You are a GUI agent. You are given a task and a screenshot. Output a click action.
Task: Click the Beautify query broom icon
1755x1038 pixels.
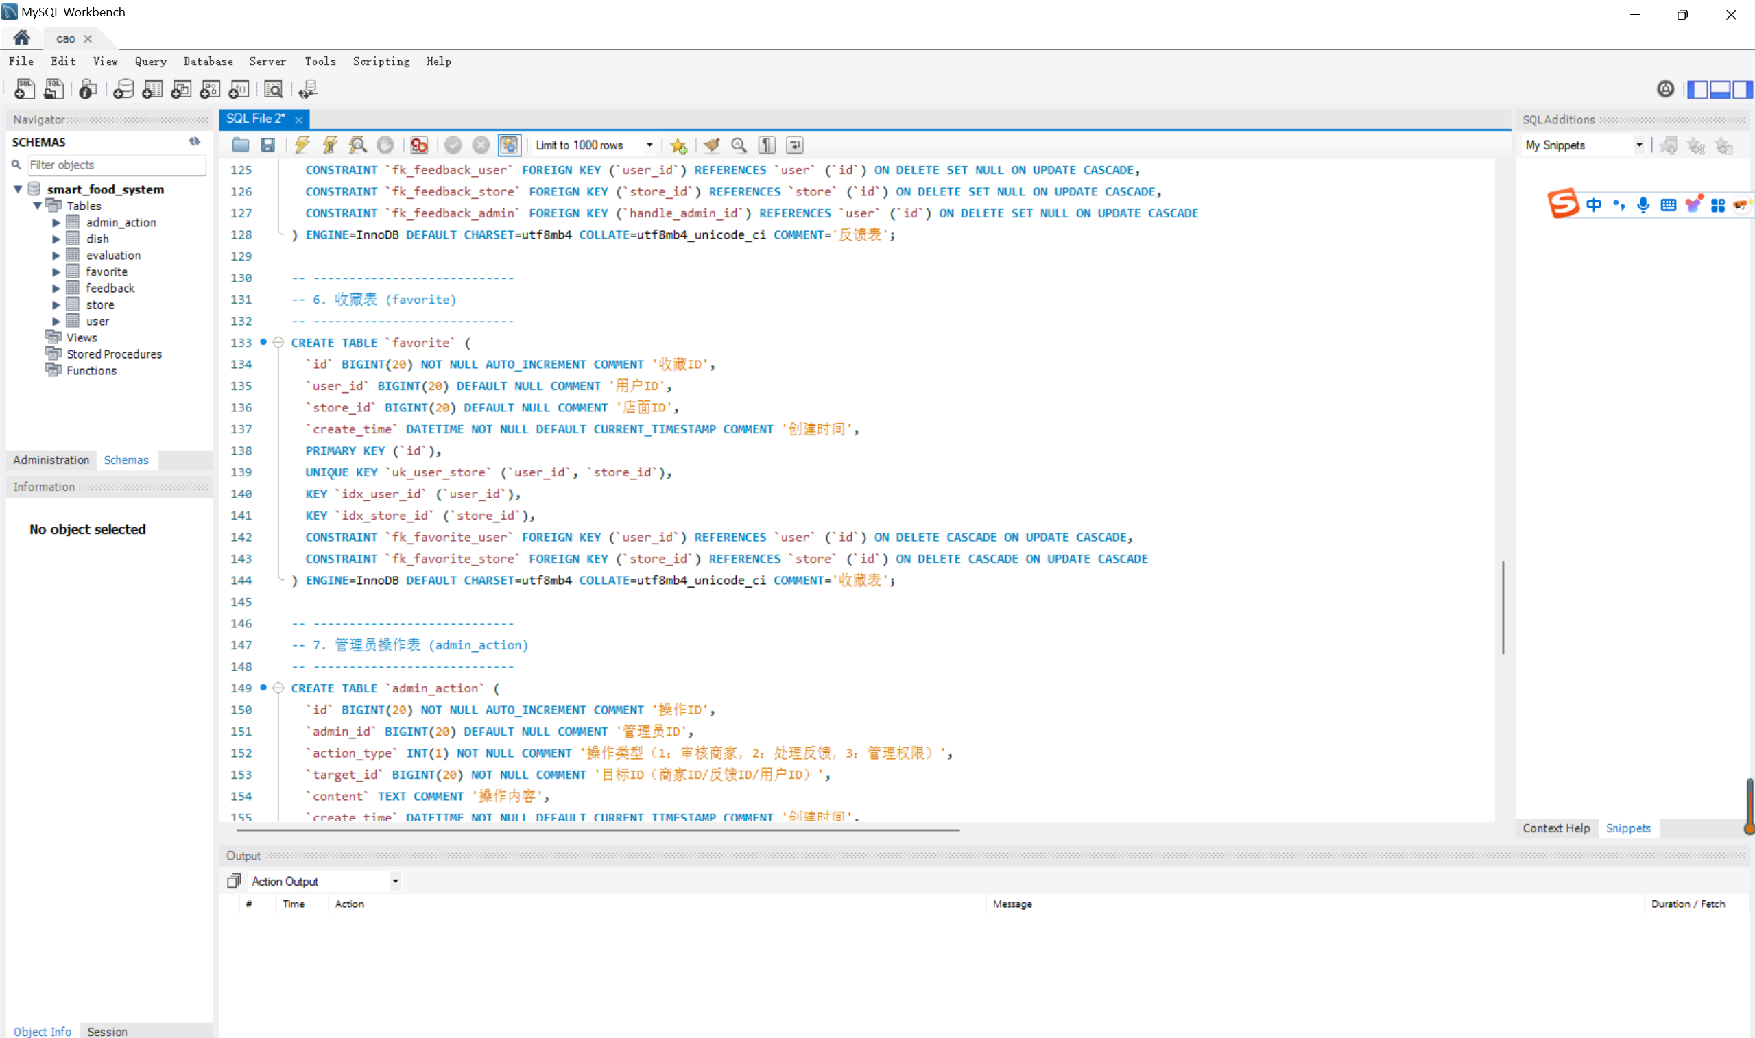click(x=711, y=145)
